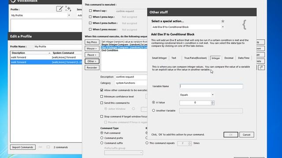Click the Variable Name input field
The height and width of the screenshot is (158, 282).
click(x=211, y=86)
